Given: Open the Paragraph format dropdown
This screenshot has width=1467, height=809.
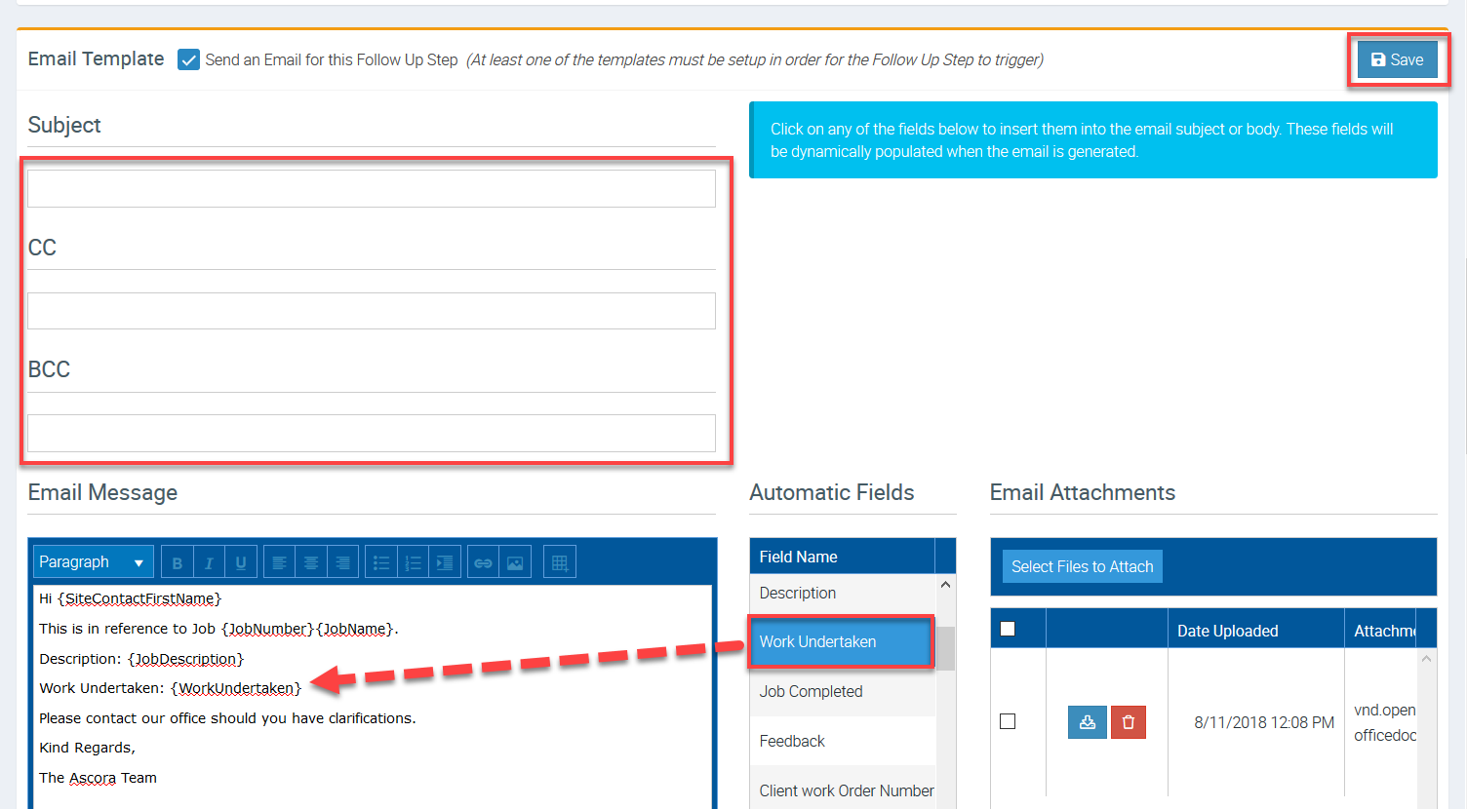Looking at the screenshot, I should pyautogui.click(x=94, y=562).
